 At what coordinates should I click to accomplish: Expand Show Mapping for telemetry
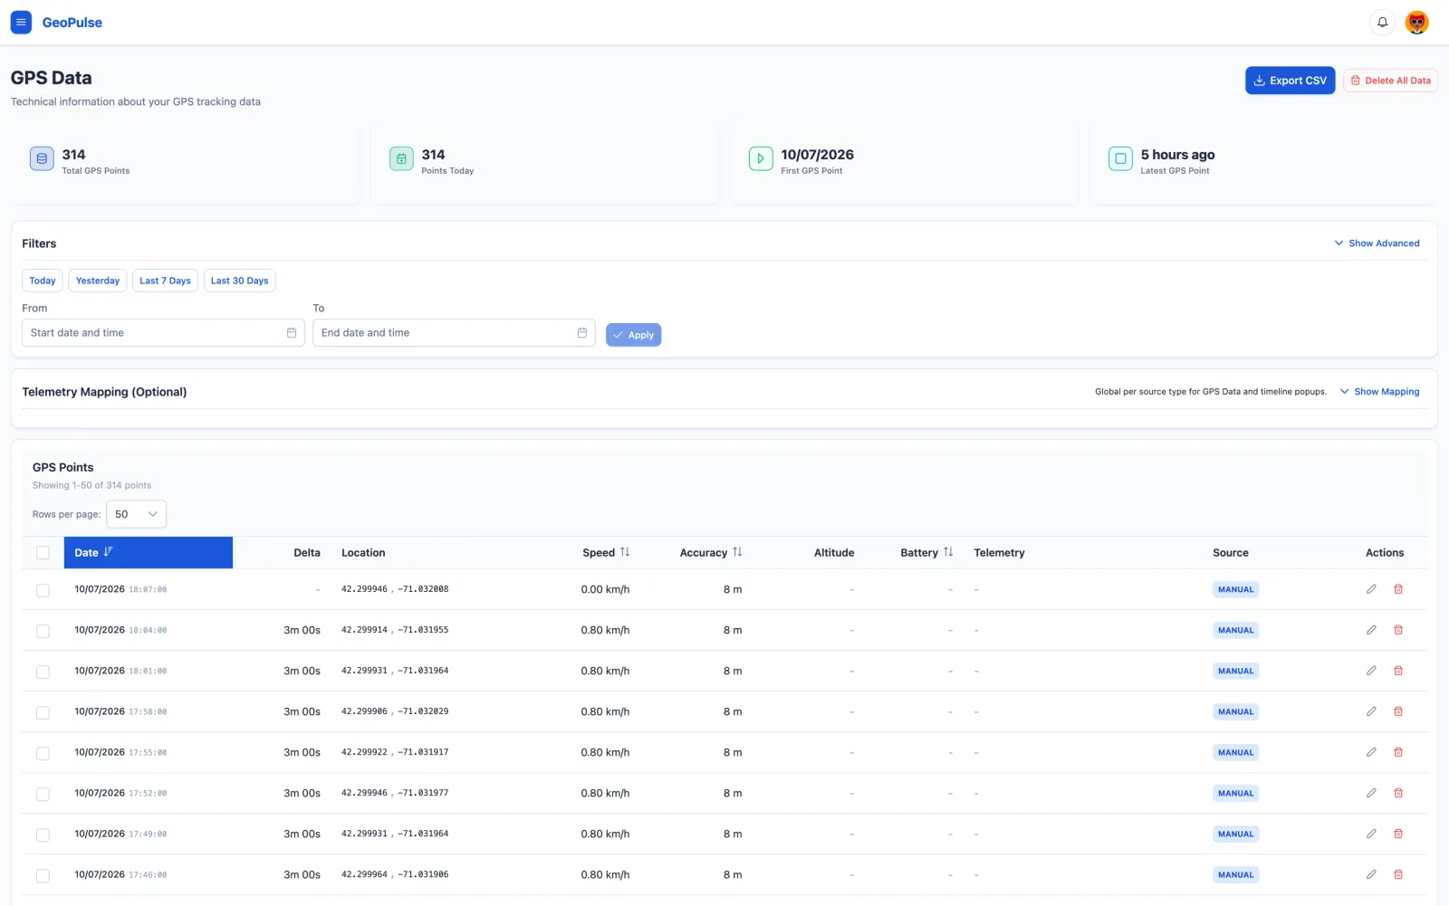(1379, 392)
